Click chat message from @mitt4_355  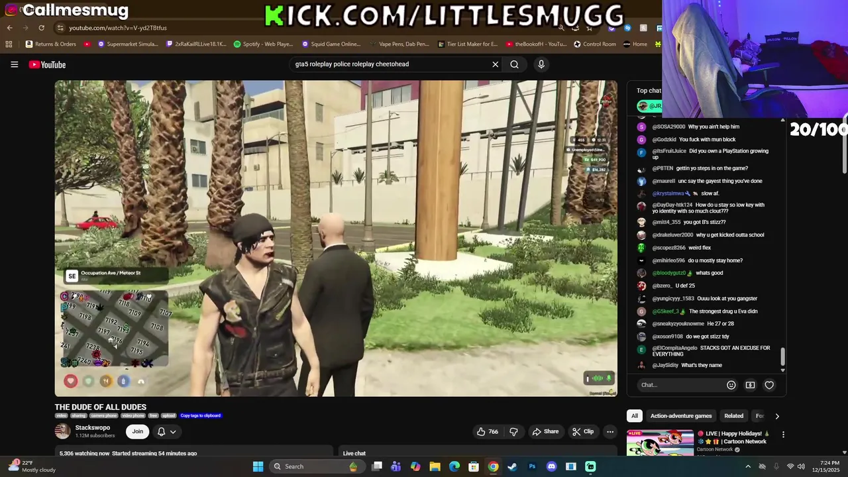coord(688,222)
